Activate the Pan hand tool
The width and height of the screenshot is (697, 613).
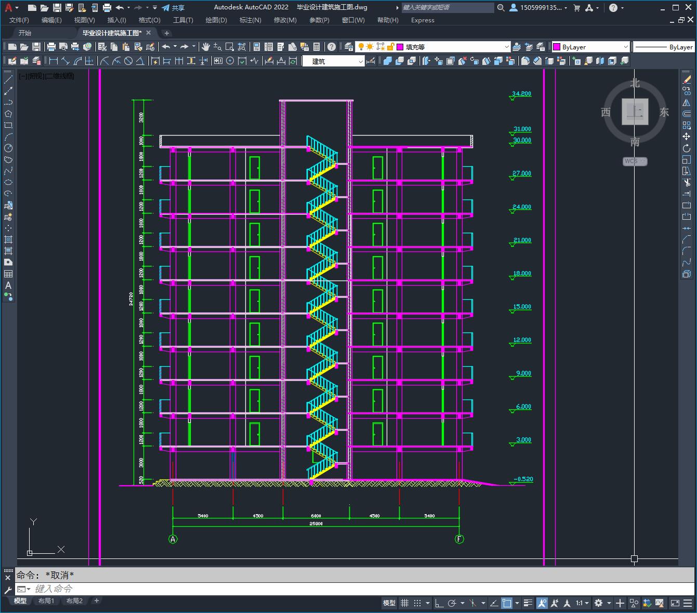coord(206,47)
